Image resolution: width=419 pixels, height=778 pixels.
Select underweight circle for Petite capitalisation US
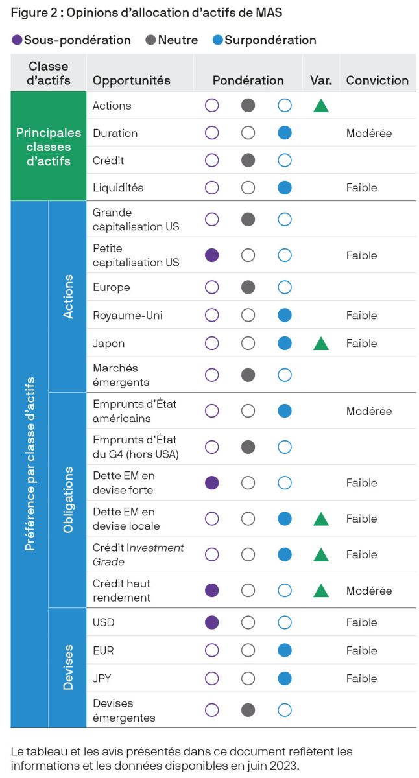click(211, 255)
